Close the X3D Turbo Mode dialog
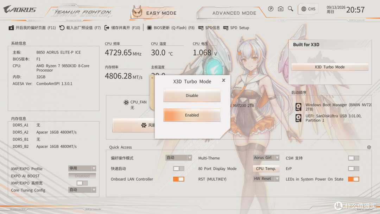Image resolution: width=380 pixels, height=214 pixels. tap(223, 80)
